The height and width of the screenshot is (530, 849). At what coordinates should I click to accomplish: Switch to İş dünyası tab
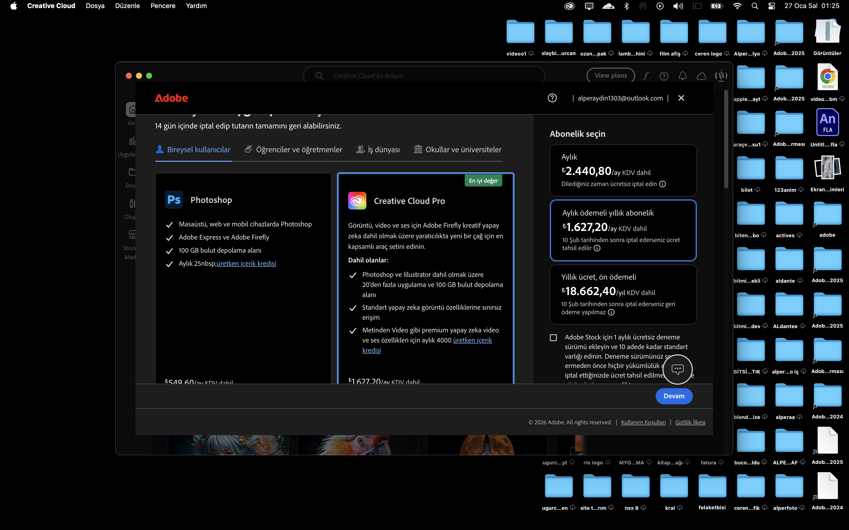[x=378, y=150]
